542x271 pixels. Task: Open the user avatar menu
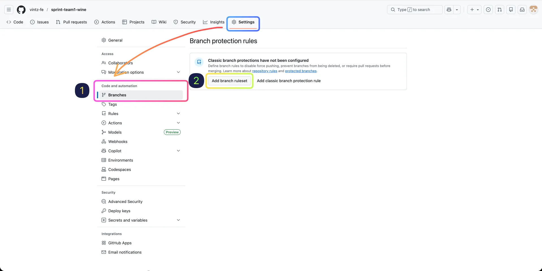[534, 10]
